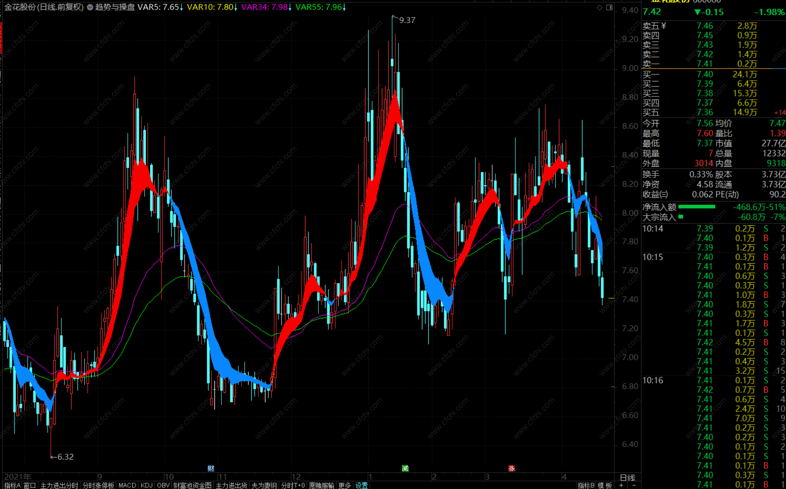
Task: Select the OBV indicator tab
Action: tap(163, 485)
